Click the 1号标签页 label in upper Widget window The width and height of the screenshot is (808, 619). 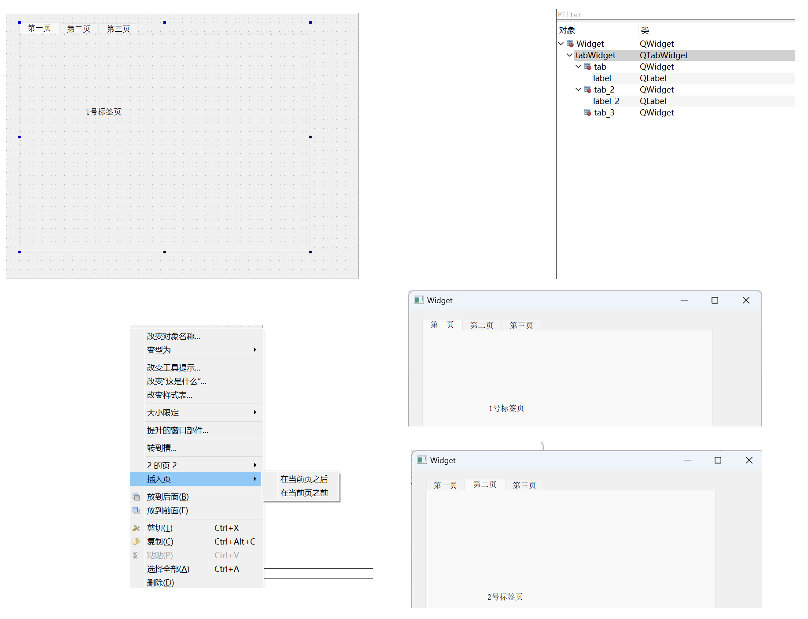click(506, 408)
